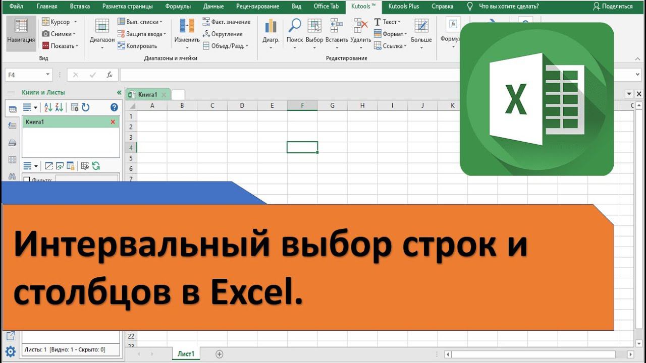Expand the Name Box dropdown arrow
The image size is (646, 363).
pos(48,75)
